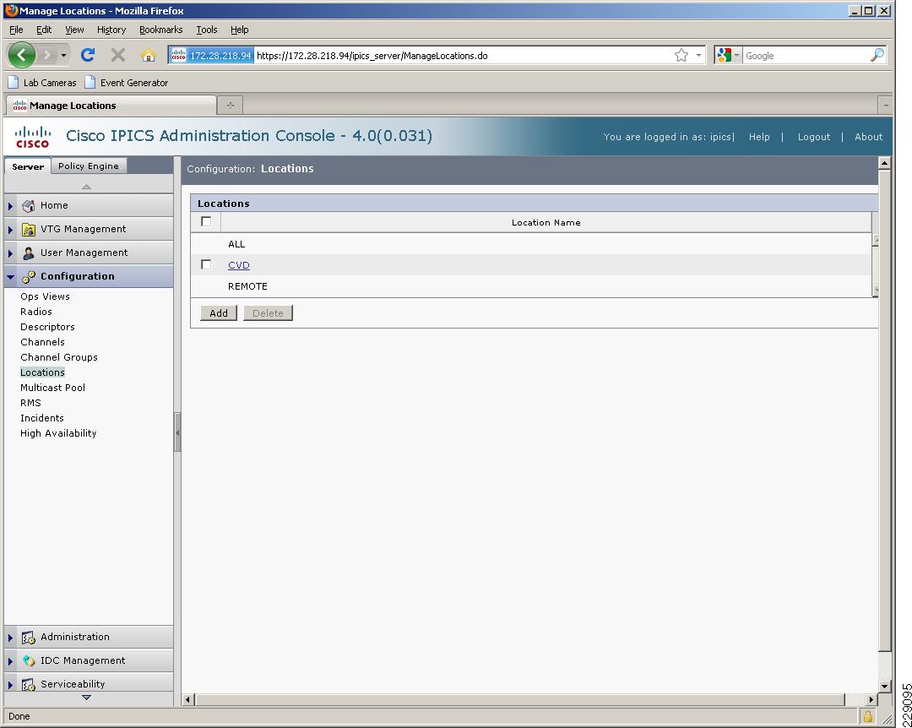The height and width of the screenshot is (728, 912).
Task: Click the Cisco site identity badge in address bar
Action: click(x=211, y=55)
